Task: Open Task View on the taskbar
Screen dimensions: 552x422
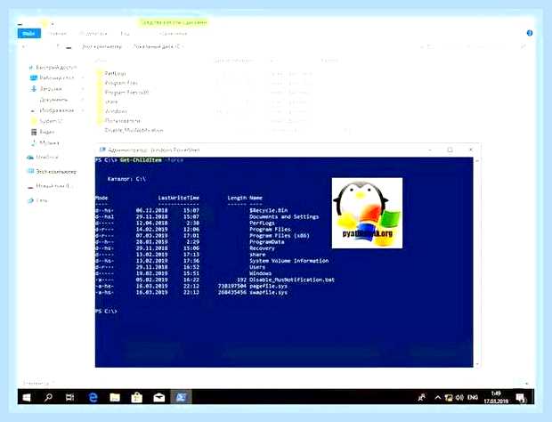Action: [x=69, y=397]
